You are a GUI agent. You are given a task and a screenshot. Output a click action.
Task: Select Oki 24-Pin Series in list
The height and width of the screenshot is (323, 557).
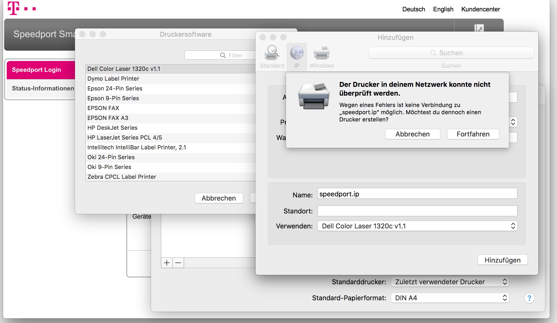click(x=170, y=157)
